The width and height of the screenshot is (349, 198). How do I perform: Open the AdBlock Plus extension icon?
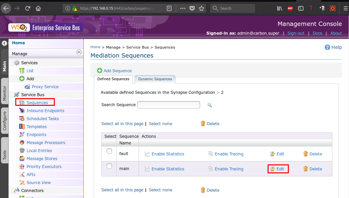[x=290, y=8]
